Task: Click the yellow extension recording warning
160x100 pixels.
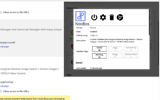Action: click(x=35, y=98)
